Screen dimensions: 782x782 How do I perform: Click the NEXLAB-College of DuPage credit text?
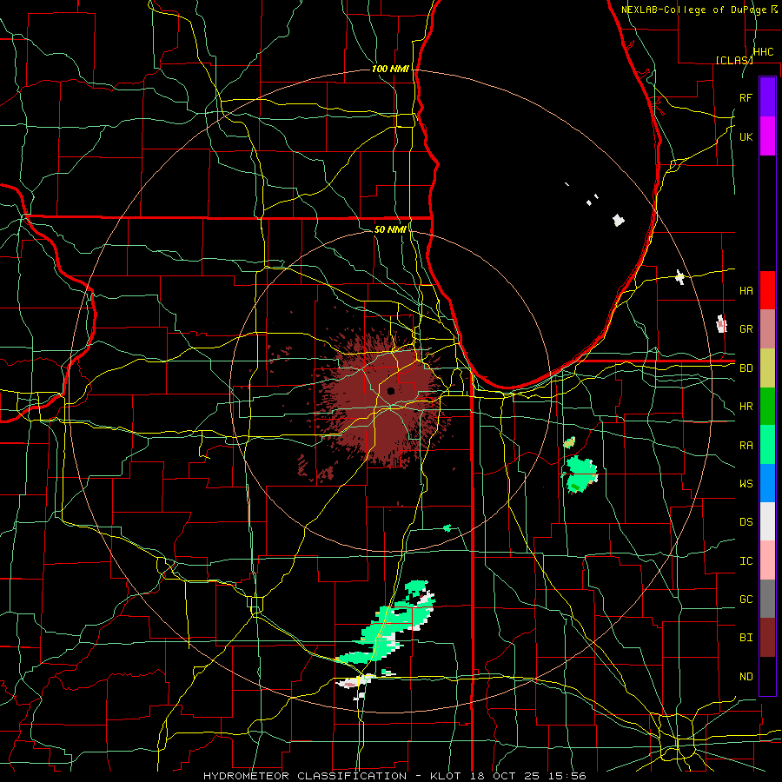(693, 10)
